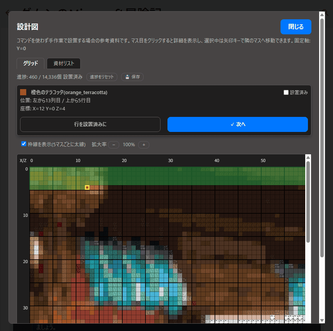333x331 pixels.
Task: Click the dialog's outer scrollbar thumb
Action: tap(322, 138)
